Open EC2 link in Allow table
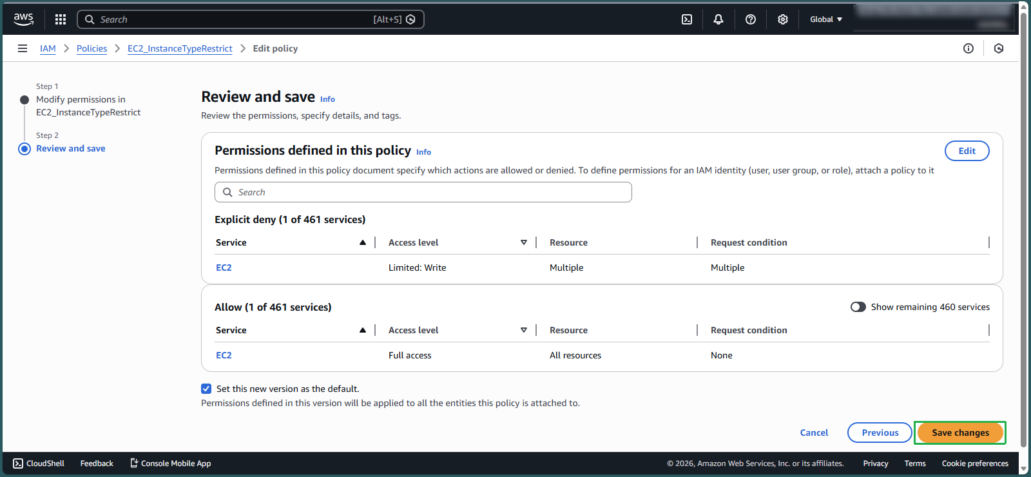The width and height of the screenshot is (1031, 477). (x=224, y=355)
